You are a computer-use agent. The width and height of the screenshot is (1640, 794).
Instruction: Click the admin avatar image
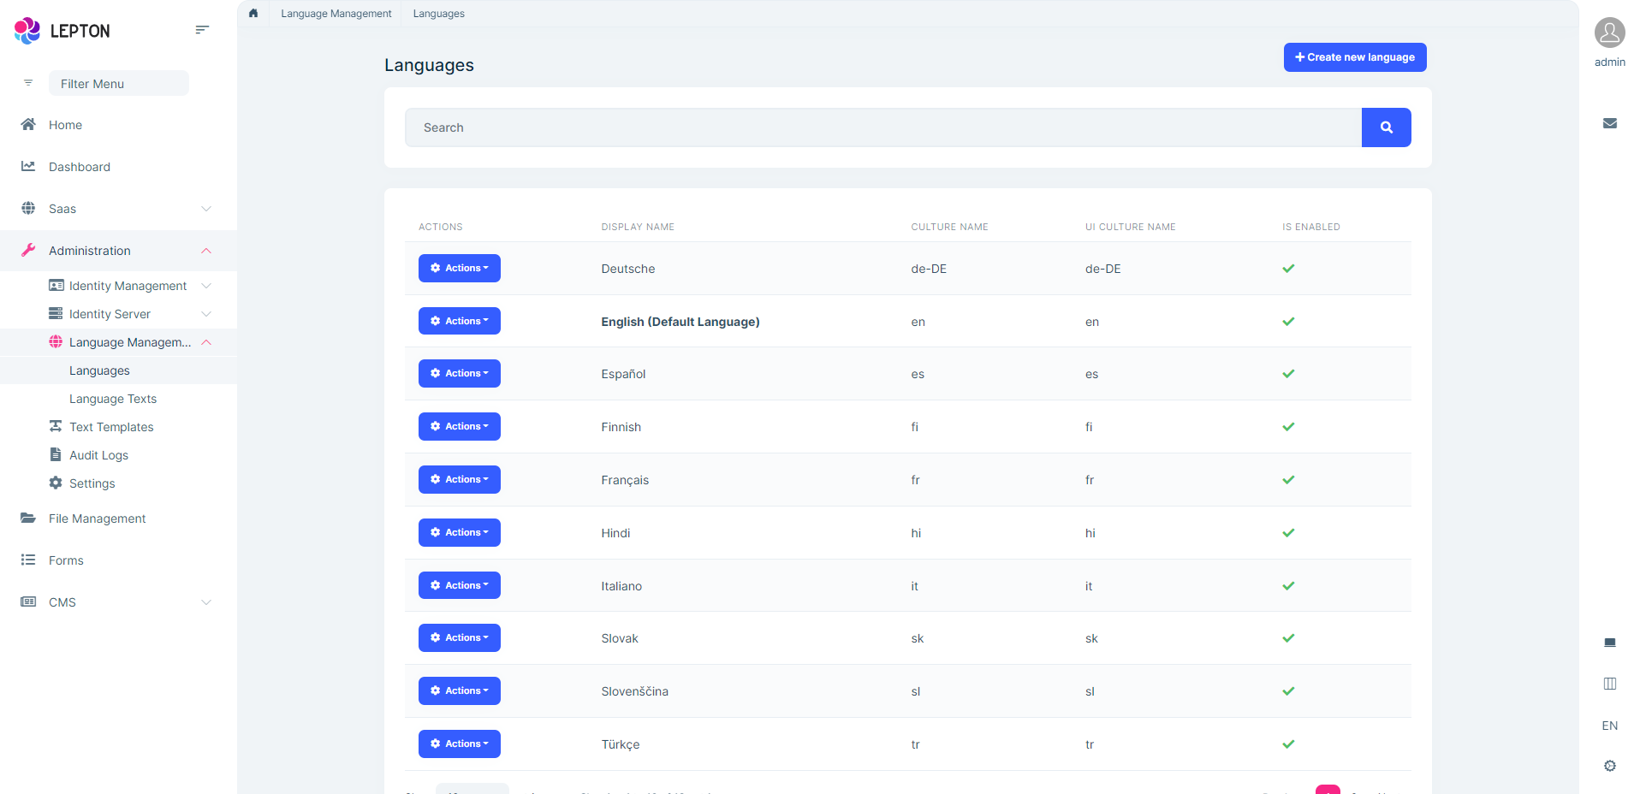1608,33
